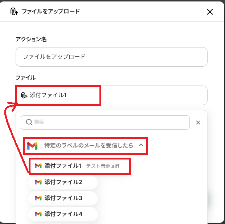Select the 添付ファイル2 option
Image resolution: width=225 pixels, height=224 pixels.
pos(63,182)
